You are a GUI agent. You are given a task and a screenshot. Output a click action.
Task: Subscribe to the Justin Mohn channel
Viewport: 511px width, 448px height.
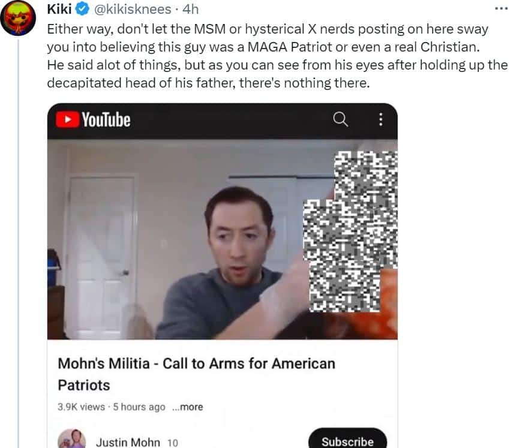(347, 439)
